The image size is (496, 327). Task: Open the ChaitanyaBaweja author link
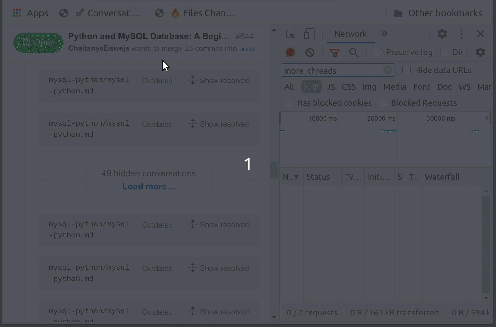point(99,48)
